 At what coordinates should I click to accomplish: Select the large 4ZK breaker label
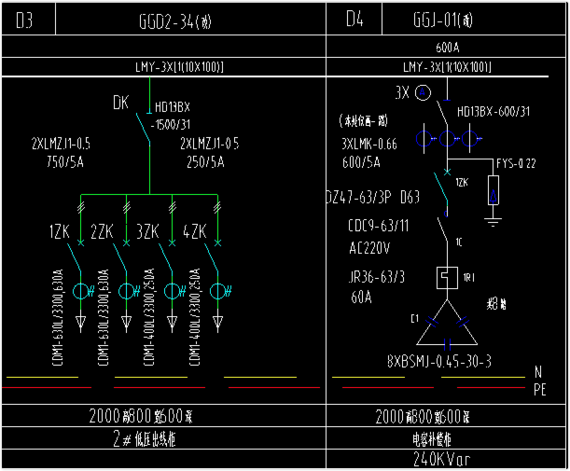(194, 231)
